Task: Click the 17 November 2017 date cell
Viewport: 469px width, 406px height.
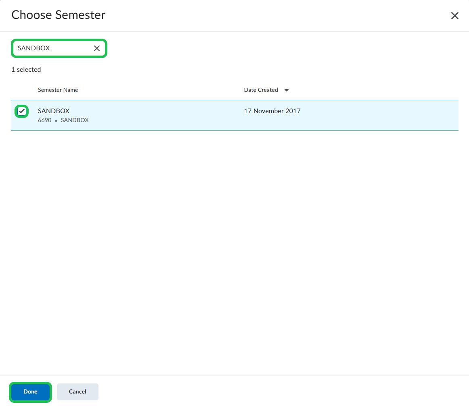Action: [x=272, y=111]
